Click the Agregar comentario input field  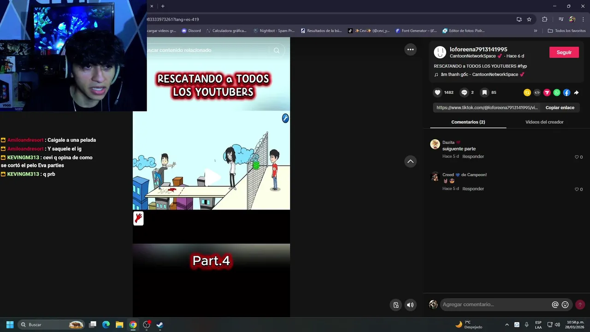pos(496,304)
